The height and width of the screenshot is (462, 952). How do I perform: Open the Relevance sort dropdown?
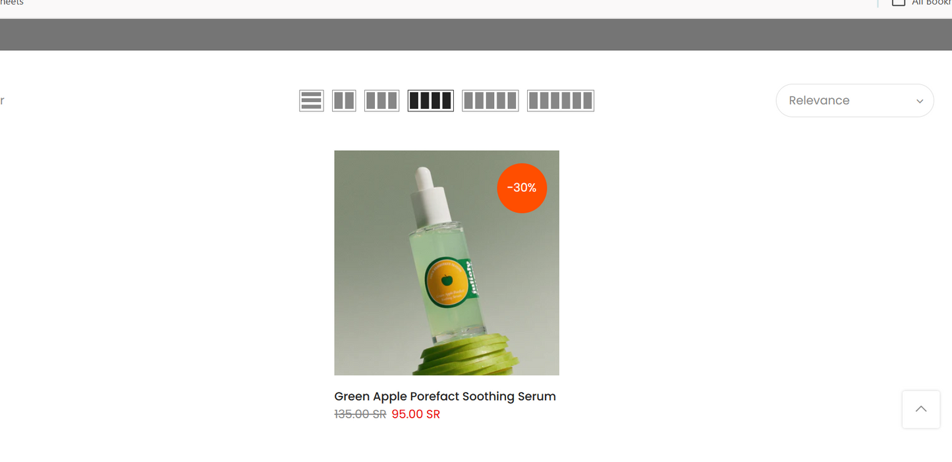coord(854,101)
